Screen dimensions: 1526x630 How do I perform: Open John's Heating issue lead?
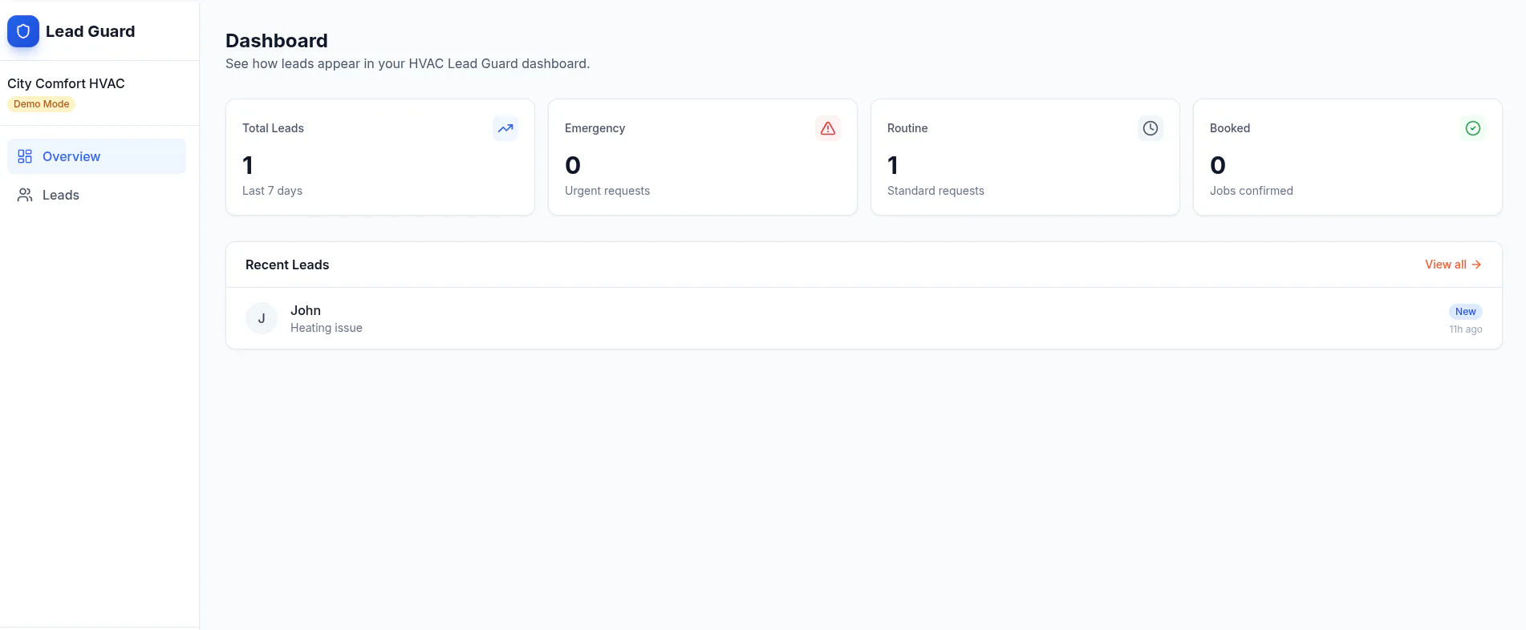coord(864,318)
